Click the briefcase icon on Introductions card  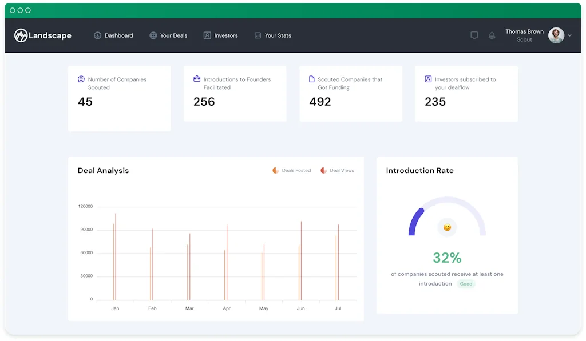pyautogui.click(x=196, y=79)
